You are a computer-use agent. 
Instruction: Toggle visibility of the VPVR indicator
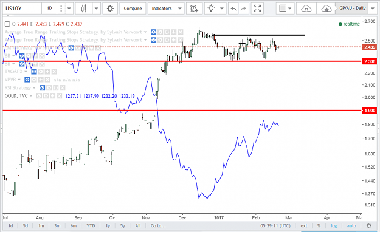(x=27, y=80)
